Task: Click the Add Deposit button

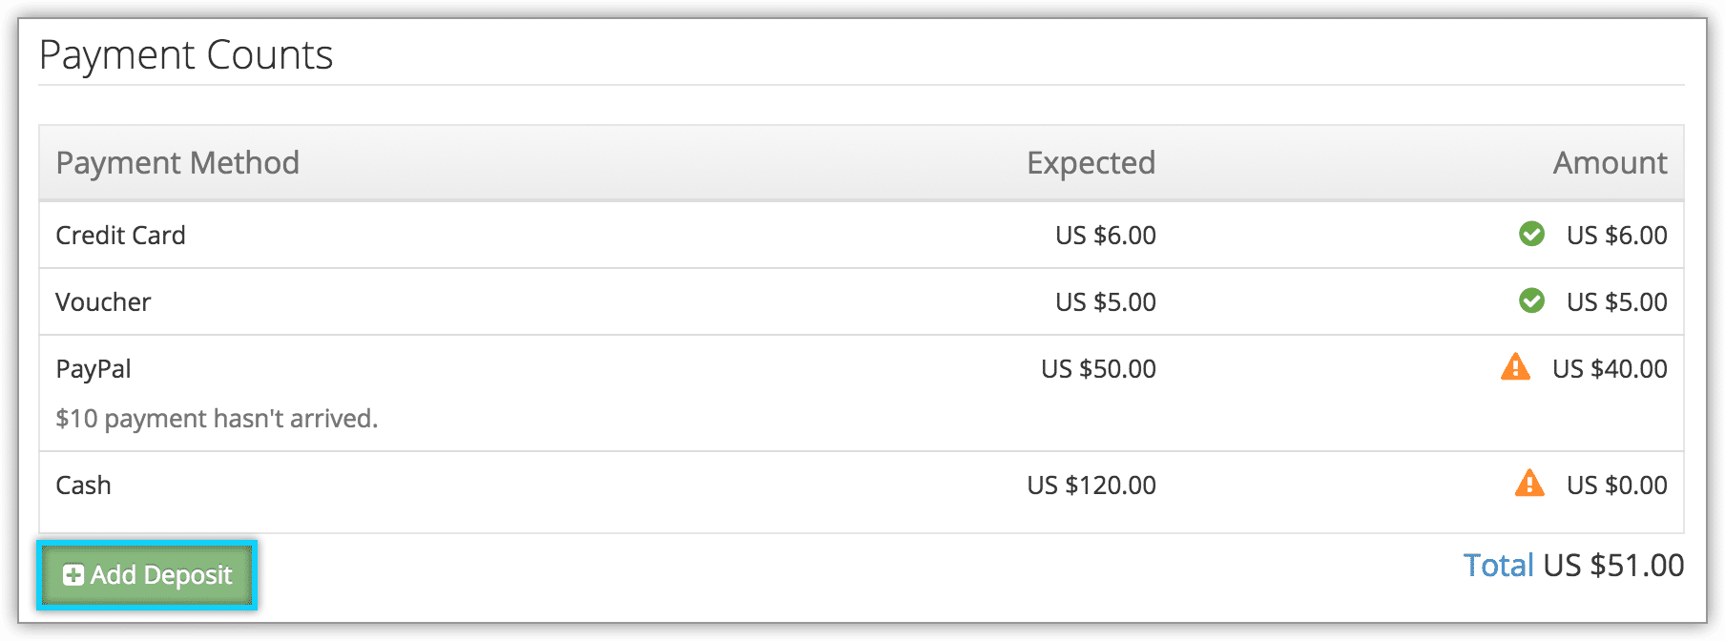Action: point(147,575)
